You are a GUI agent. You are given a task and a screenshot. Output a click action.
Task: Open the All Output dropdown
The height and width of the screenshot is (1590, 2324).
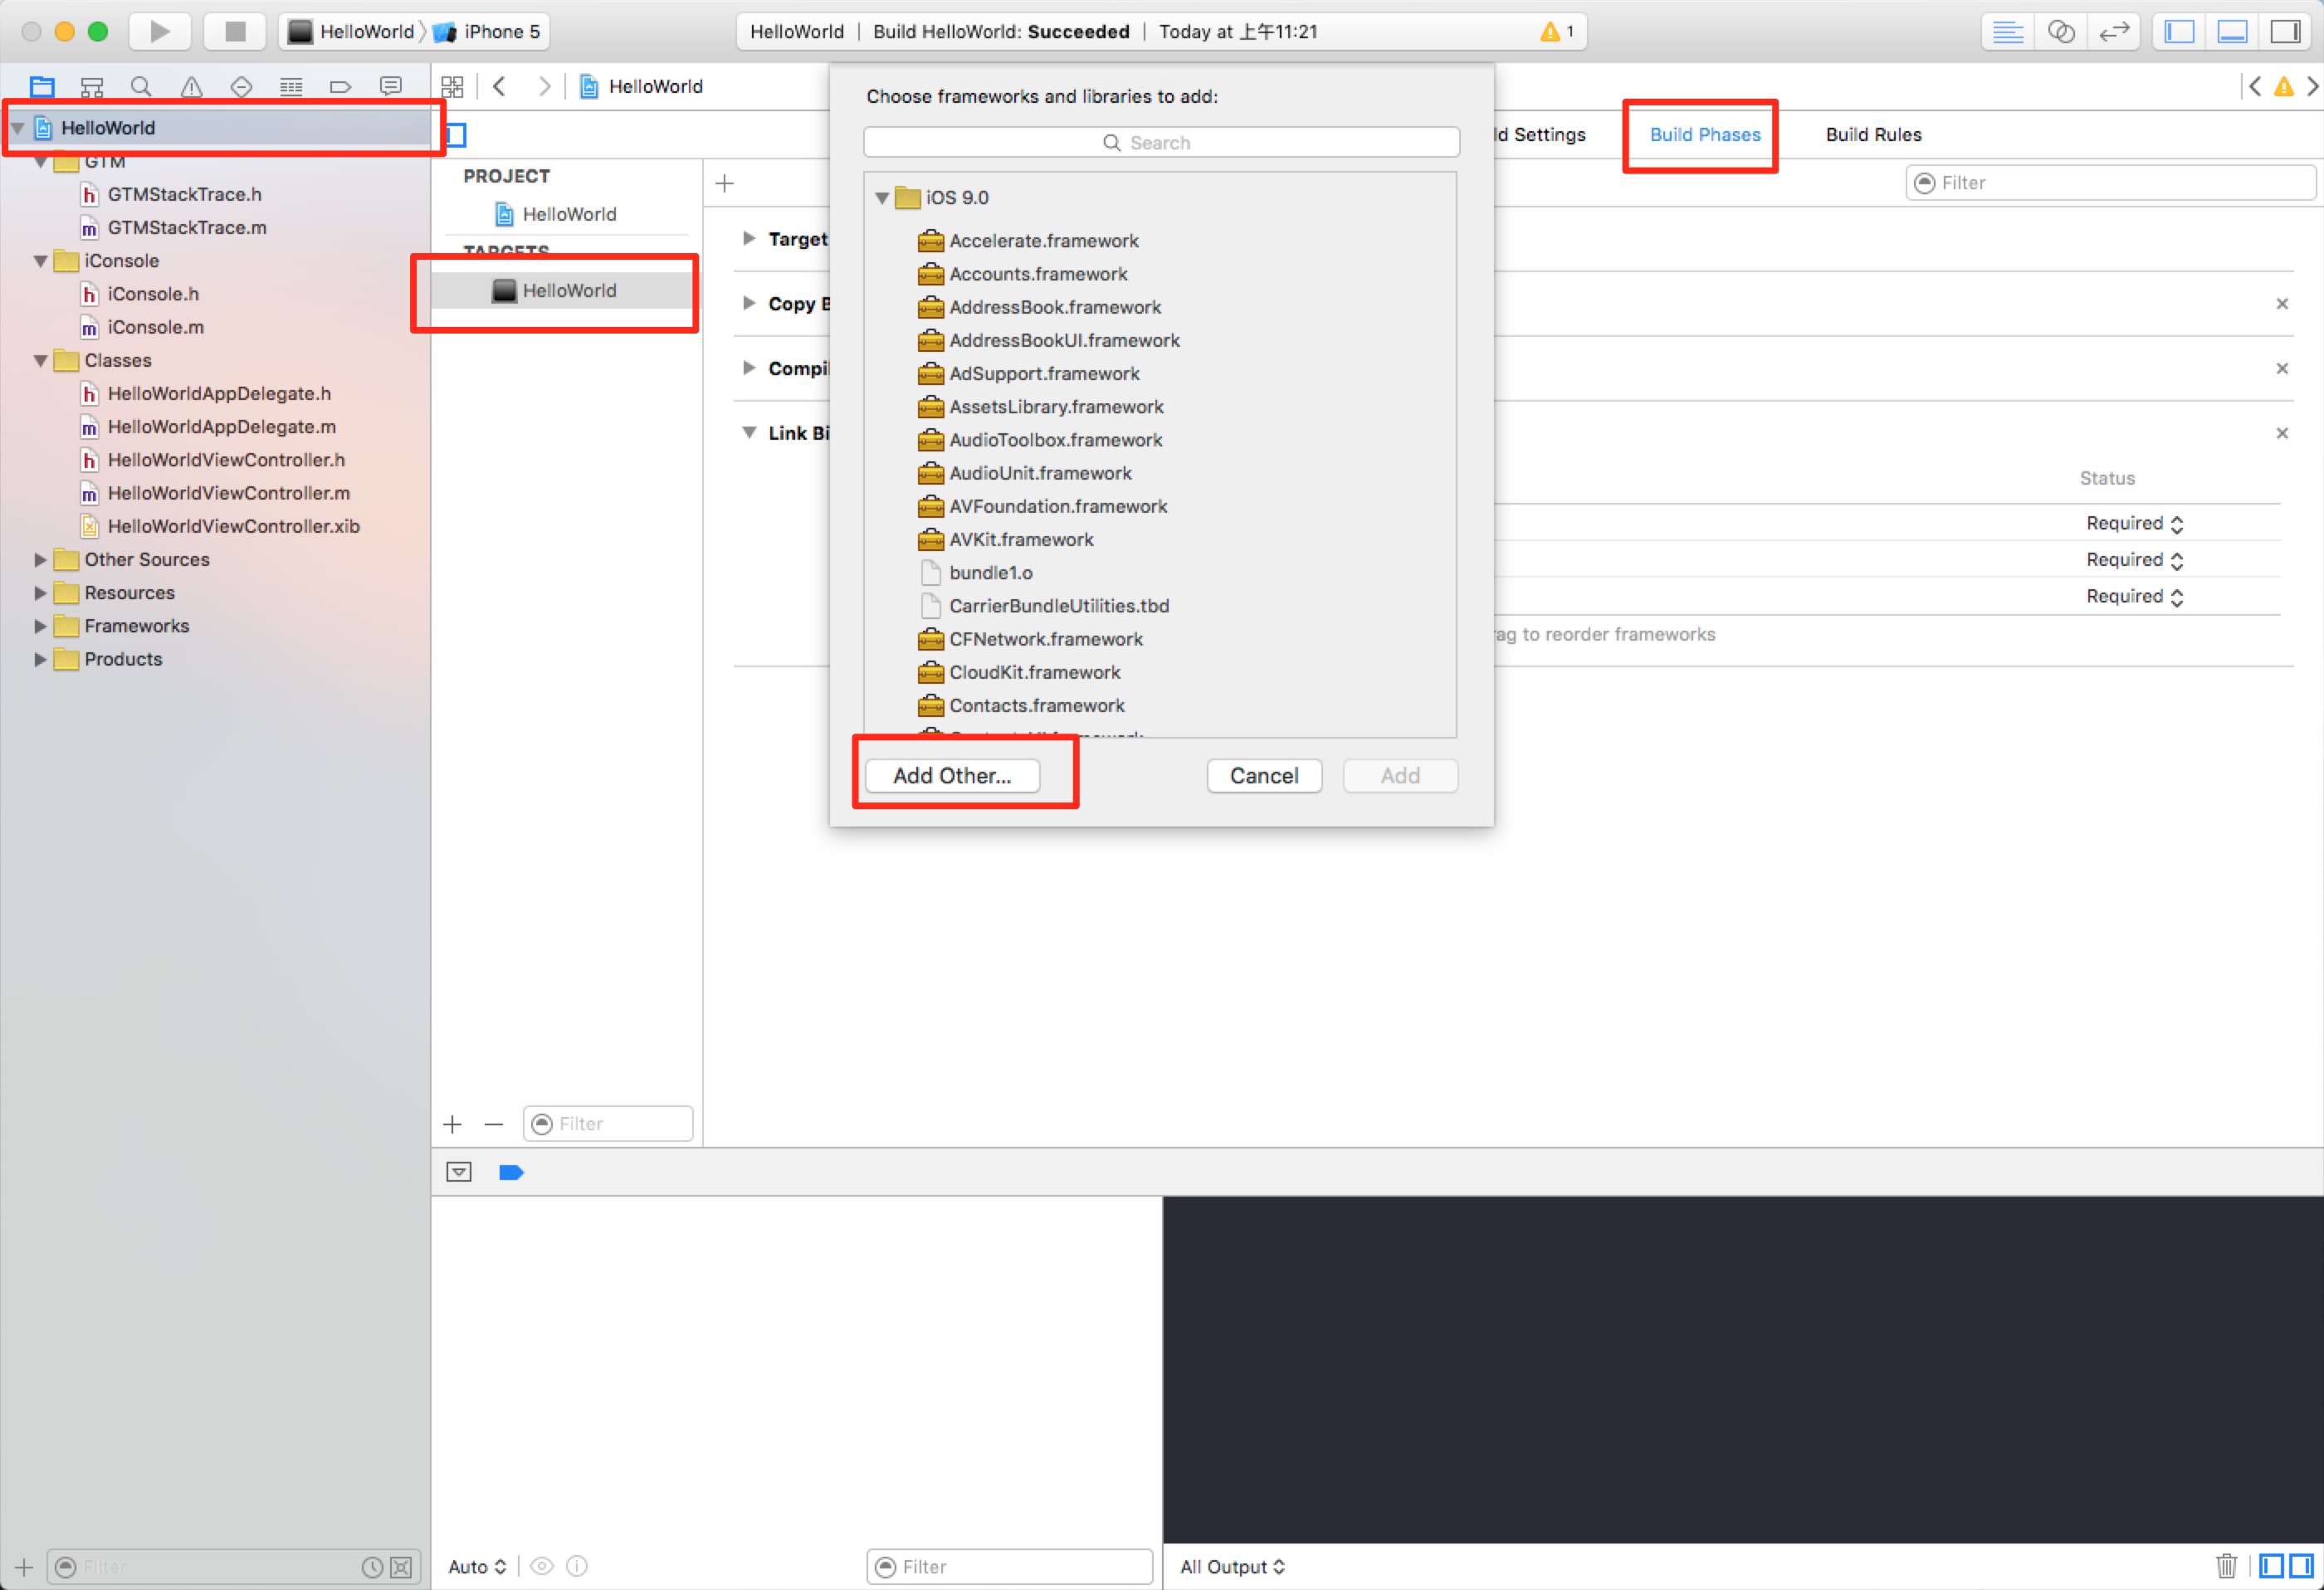coord(1232,1566)
